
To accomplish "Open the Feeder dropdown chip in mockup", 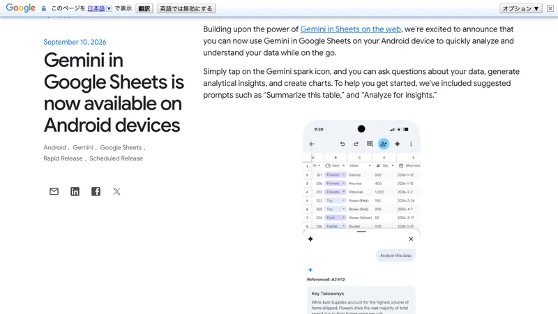I will point(335,226).
